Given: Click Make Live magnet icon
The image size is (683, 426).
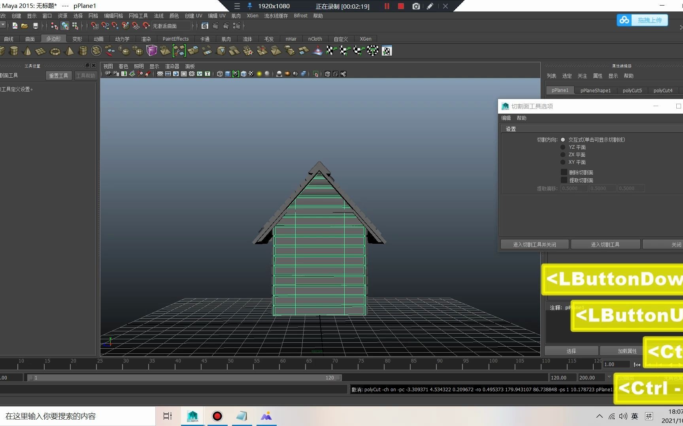Looking at the screenshot, I should tap(146, 26).
